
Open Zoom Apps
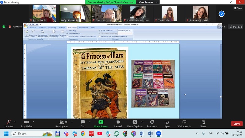click(167, 124)
